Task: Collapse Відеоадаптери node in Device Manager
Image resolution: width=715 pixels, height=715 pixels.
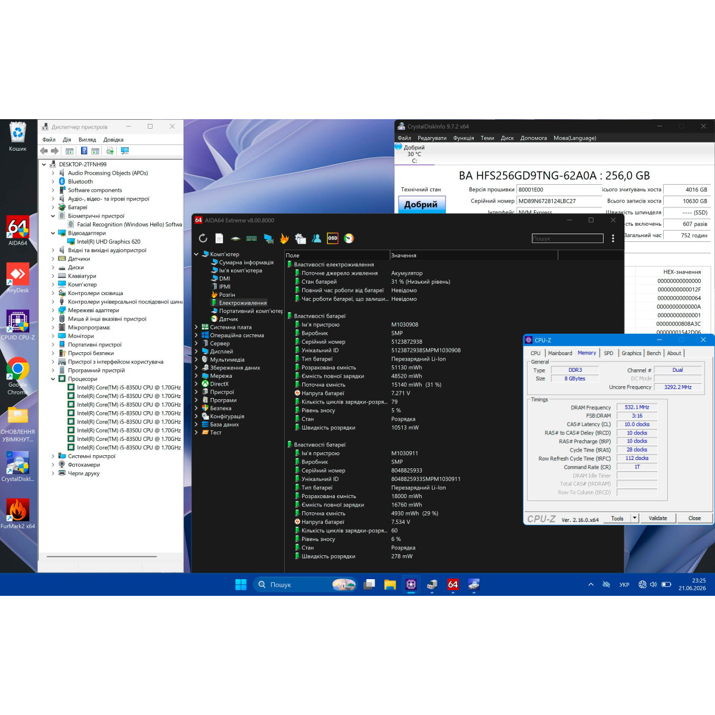Action: pos(53,234)
